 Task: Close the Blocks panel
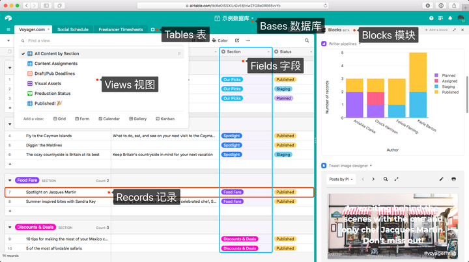tap(462, 30)
